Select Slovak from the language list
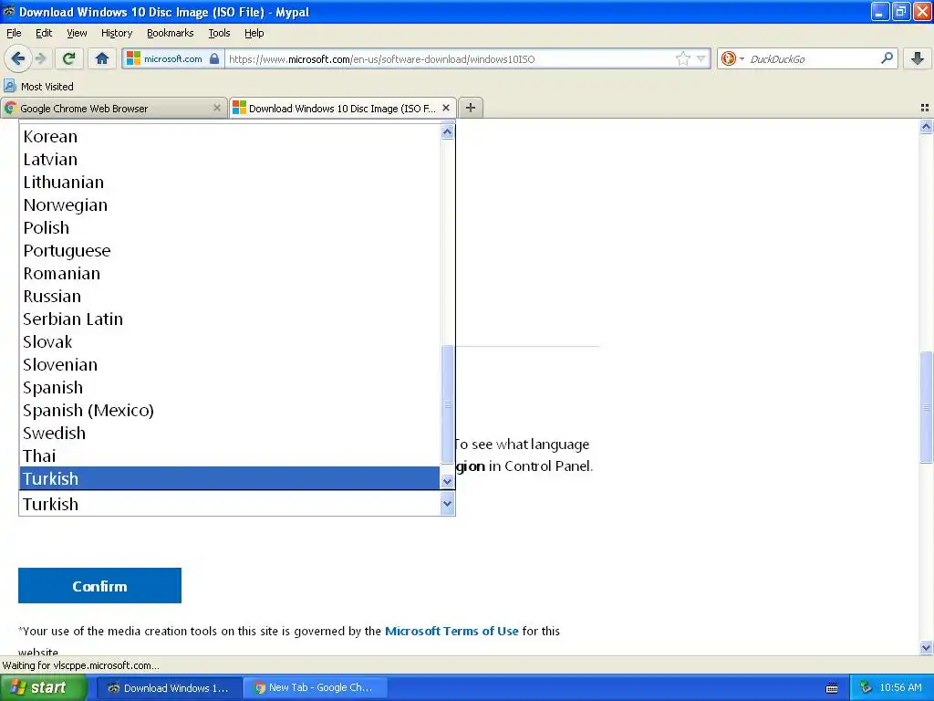 point(229,341)
